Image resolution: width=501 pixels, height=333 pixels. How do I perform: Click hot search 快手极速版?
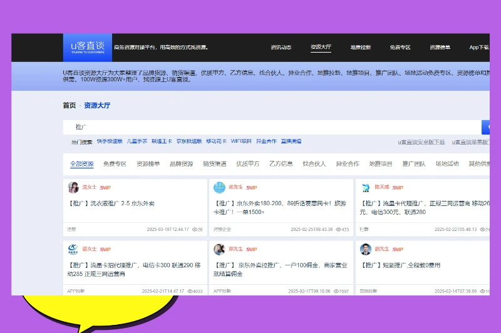pos(110,141)
